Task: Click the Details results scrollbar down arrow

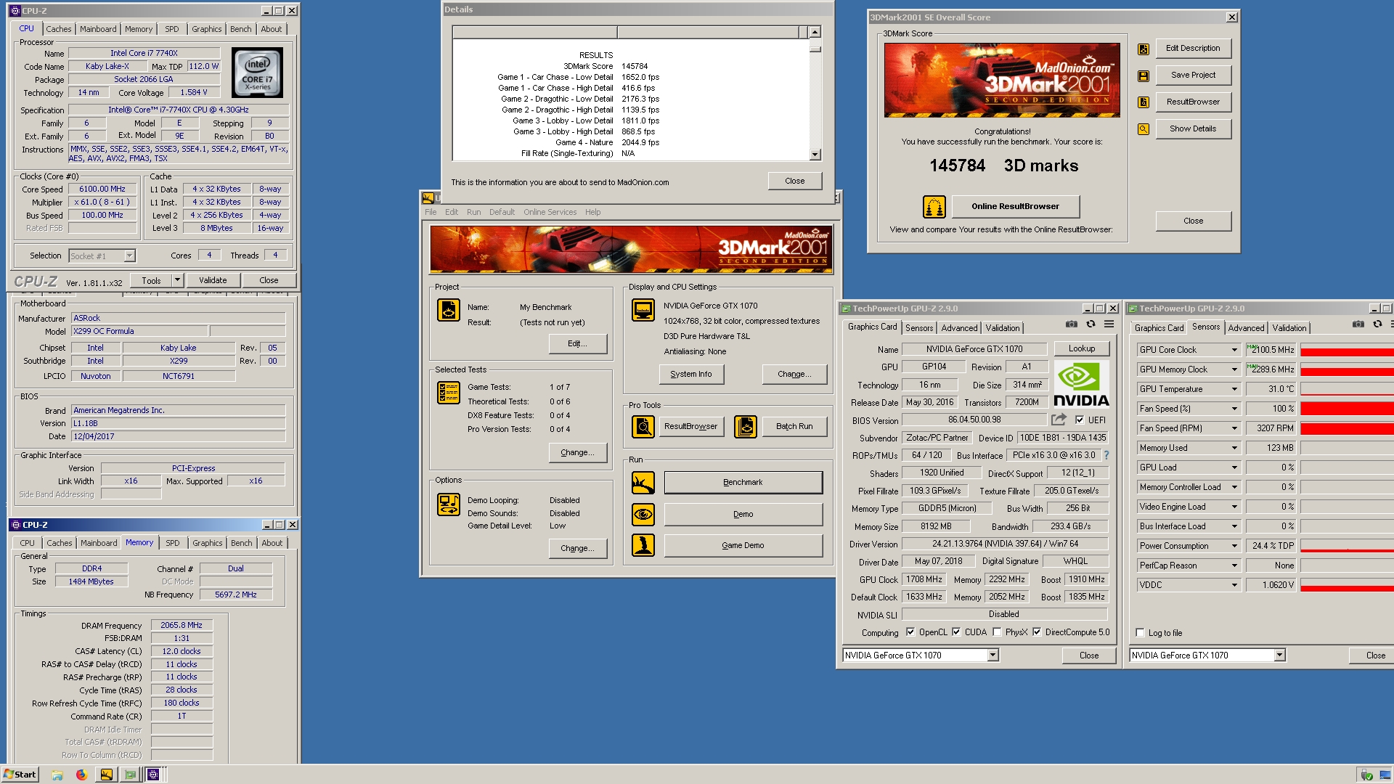Action: click(x=815, y=155)
